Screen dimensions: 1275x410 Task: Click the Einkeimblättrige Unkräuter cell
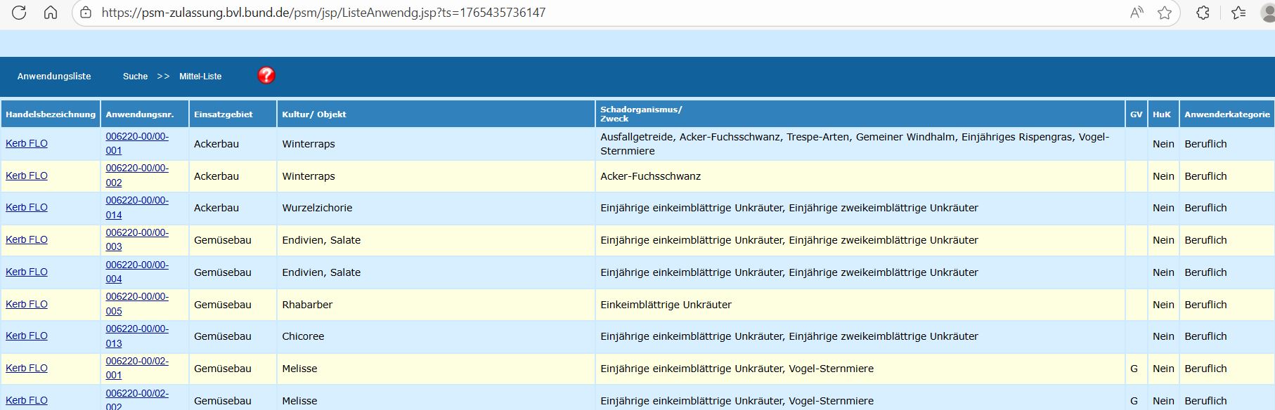(x=860, y=305)
